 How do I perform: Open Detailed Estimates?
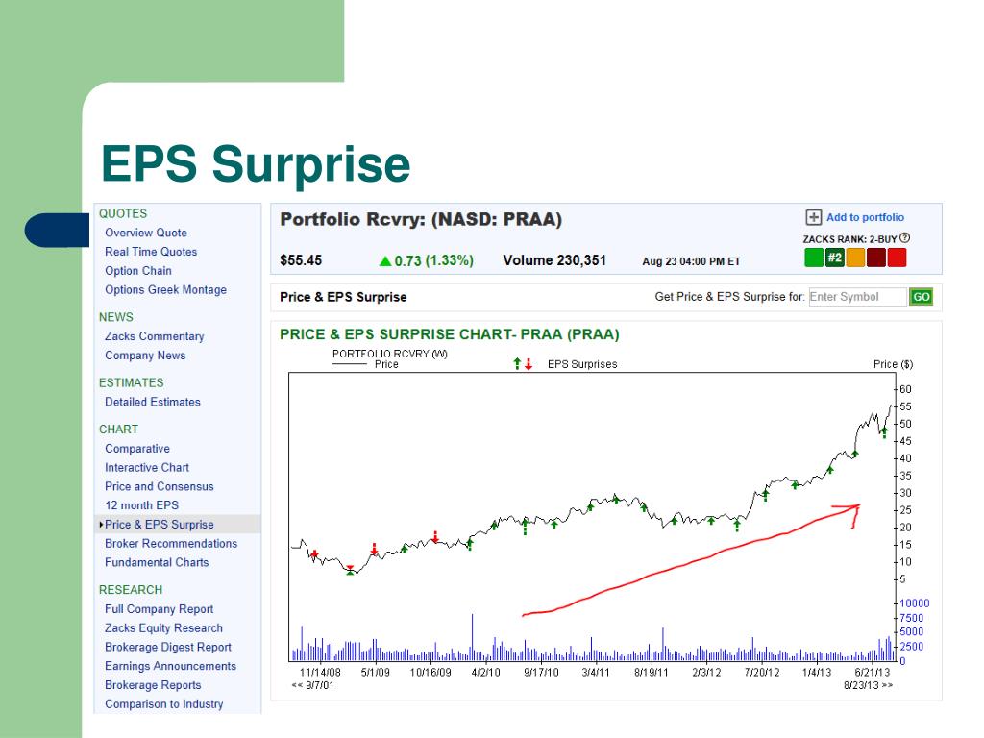tap(153, 402)
